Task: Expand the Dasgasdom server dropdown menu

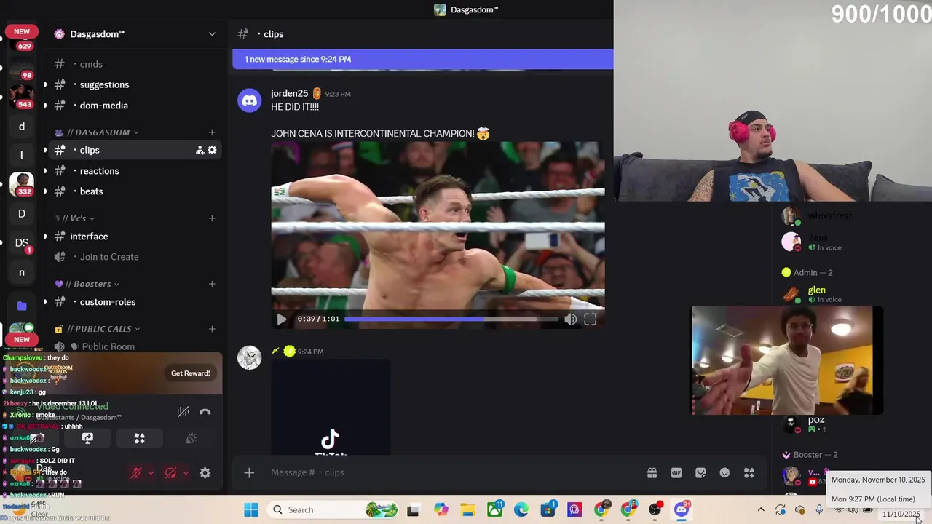Action: tap(212, 34)
